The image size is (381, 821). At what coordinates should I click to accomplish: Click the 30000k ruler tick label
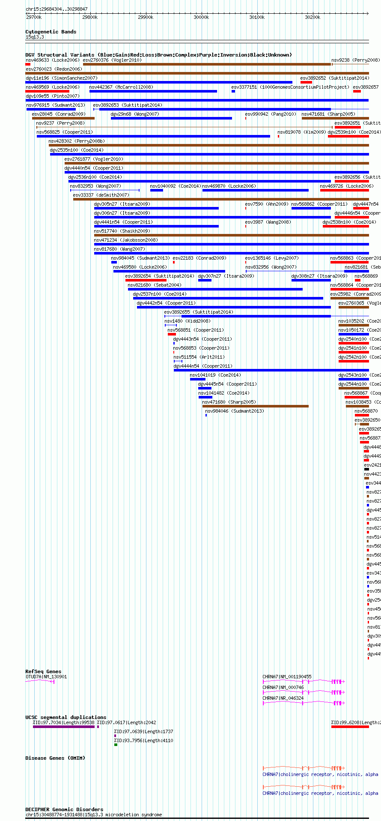[x=201, y=17]
